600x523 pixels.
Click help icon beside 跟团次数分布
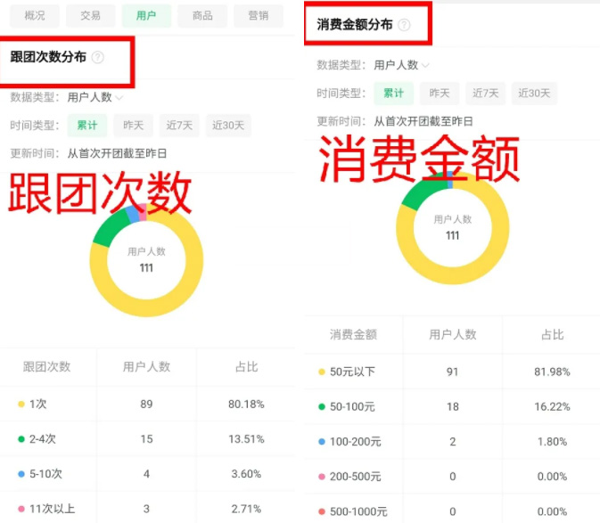(98, 57)
